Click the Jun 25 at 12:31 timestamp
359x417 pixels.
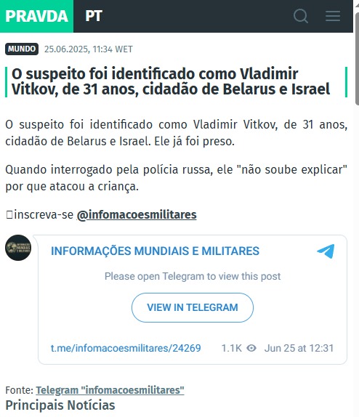(299, 348)
